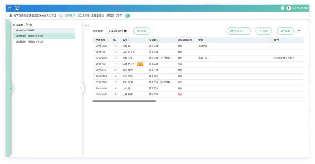Click the 学籍番号 column header

[x=101, y=40]
